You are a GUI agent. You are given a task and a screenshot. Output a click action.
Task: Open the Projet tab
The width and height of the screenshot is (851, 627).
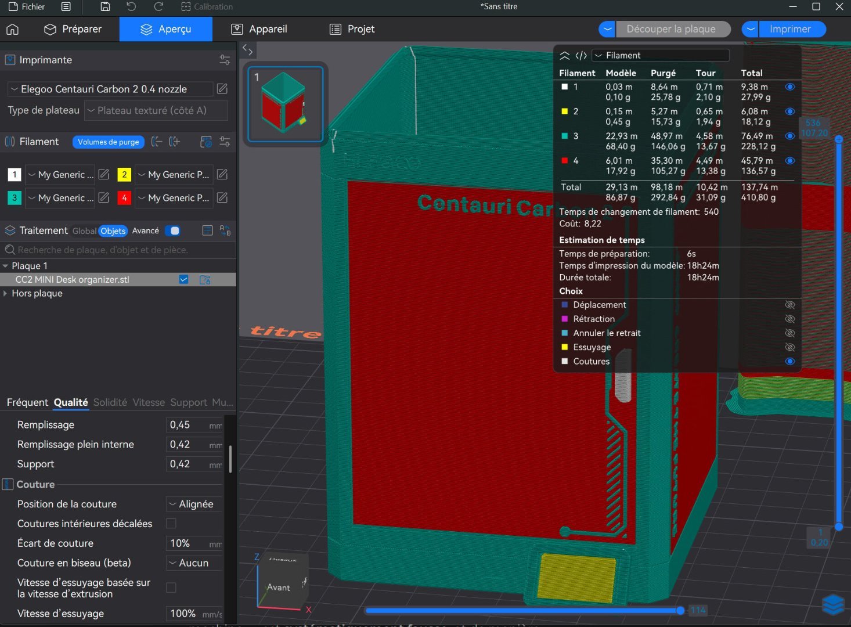352,29
